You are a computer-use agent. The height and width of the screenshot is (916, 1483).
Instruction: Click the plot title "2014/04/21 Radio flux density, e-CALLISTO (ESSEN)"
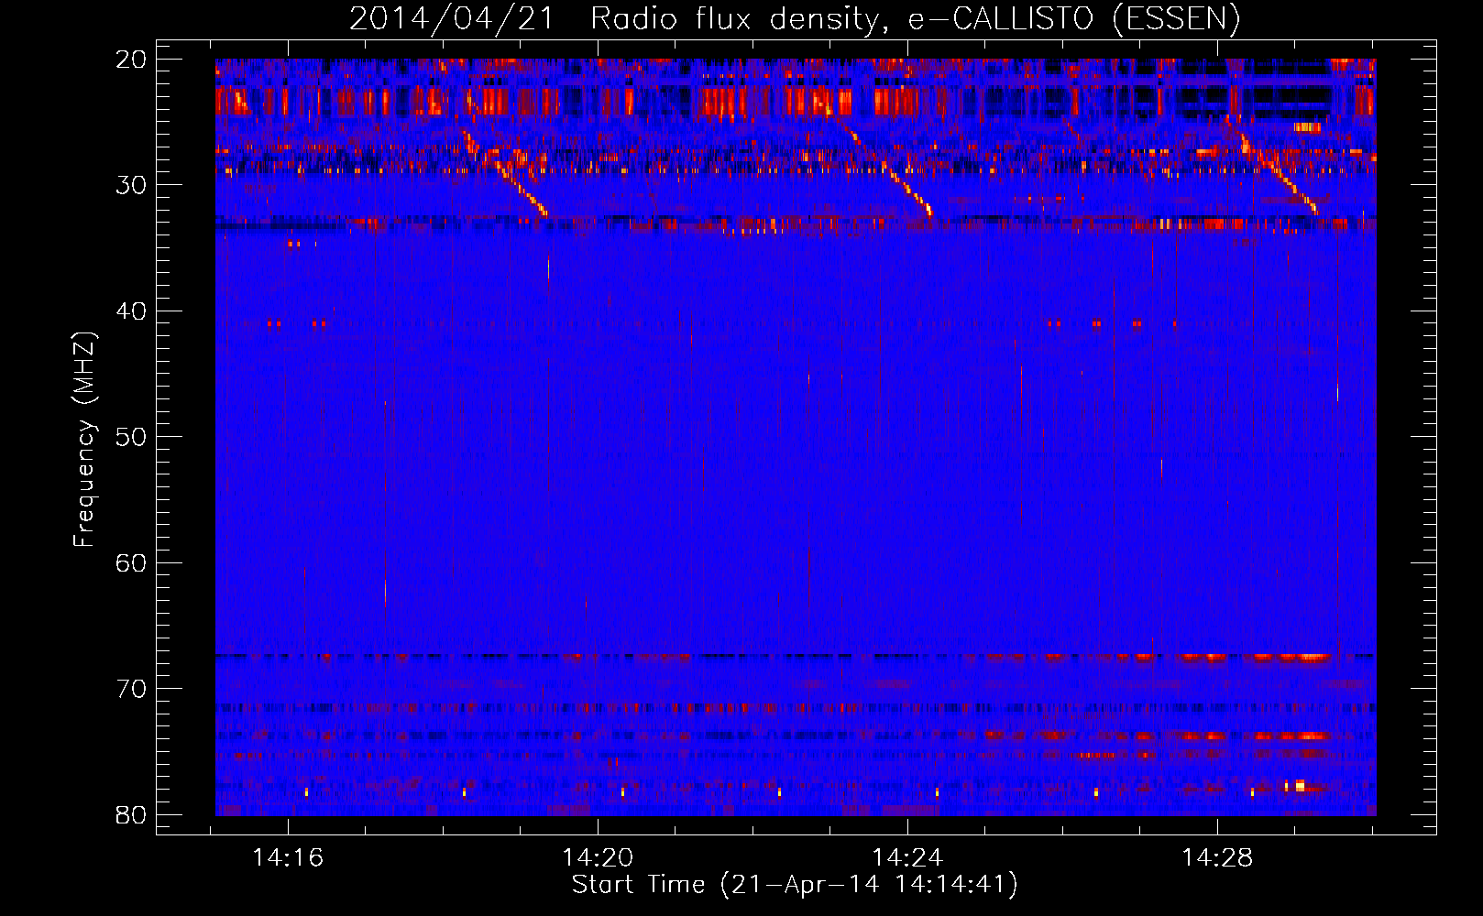[x=795, y=18]
